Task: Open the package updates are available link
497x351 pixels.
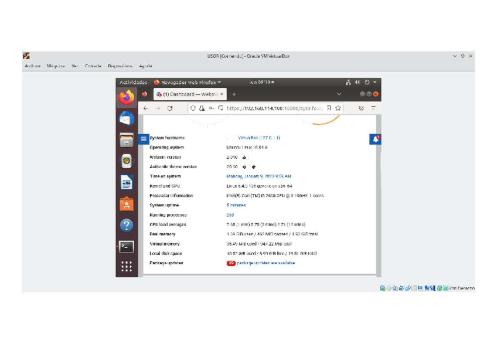Action: [266, 263]
